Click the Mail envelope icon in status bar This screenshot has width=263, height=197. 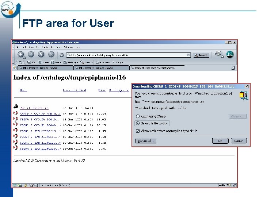[20, 185]
